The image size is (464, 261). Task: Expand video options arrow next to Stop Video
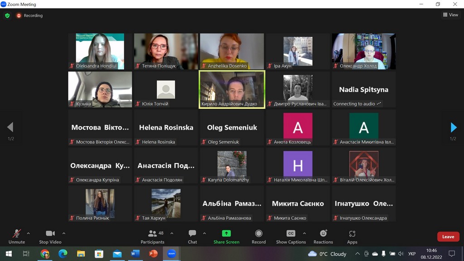[x=64, y=233]
